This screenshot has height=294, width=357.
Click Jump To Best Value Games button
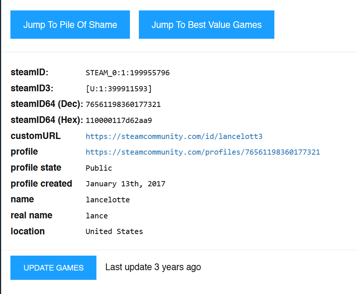point(207,25)
